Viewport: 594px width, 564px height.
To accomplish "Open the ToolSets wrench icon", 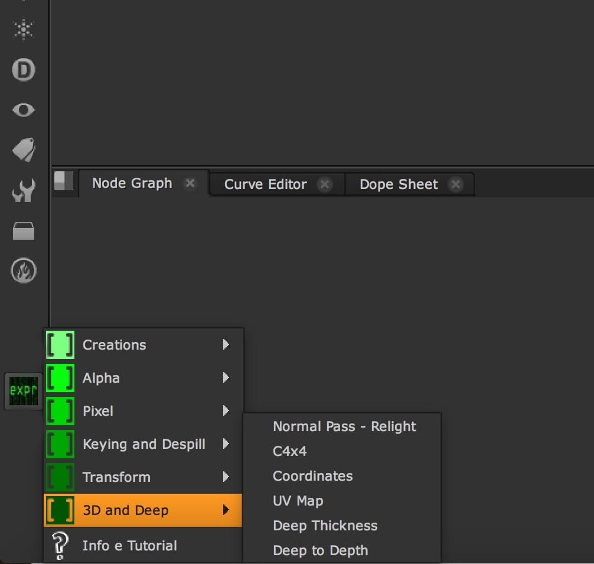I will click(24, 191).
